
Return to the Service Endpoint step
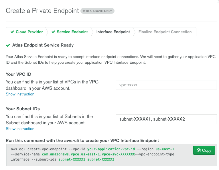[72, 32]
